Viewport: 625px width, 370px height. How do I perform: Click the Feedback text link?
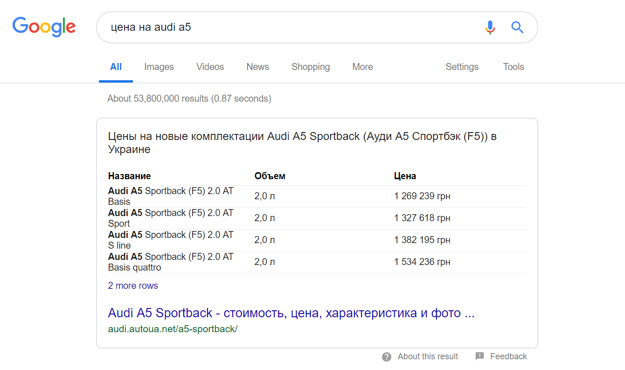(x=508, y=356)
